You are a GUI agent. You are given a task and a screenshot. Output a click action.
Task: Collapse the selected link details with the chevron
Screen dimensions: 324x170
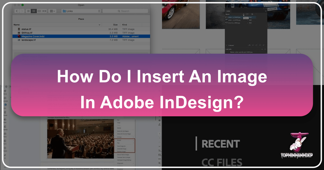coord(227,45)
